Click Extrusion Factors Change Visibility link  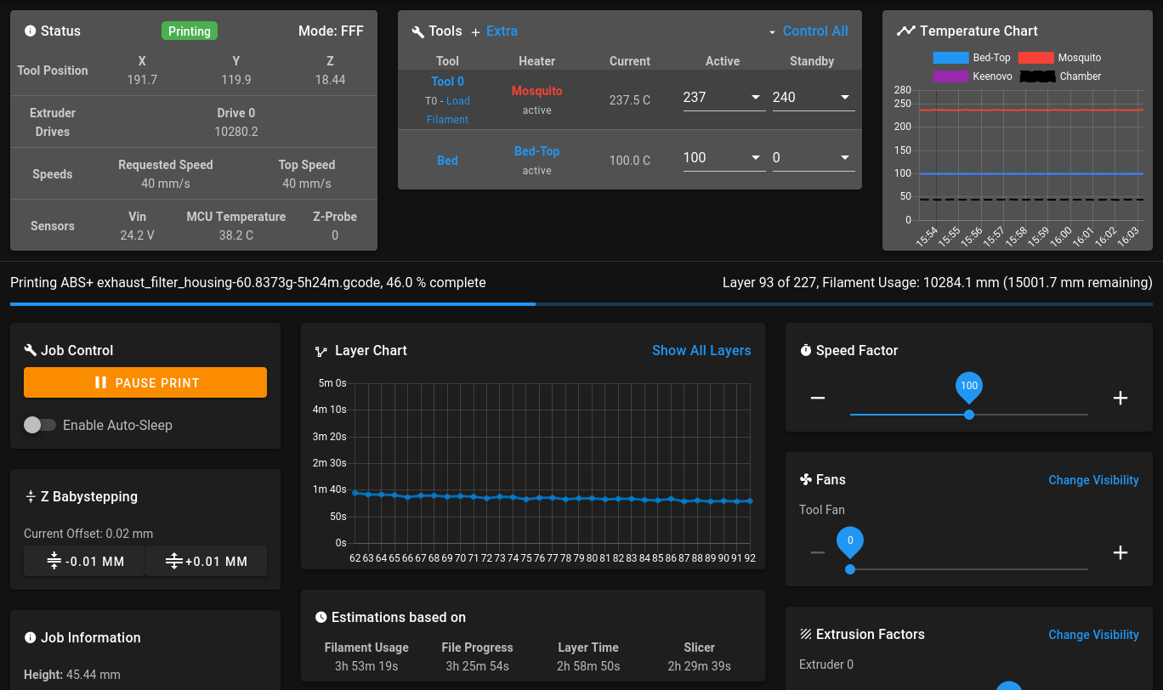pyautogui.click(x=1093, y=635)
